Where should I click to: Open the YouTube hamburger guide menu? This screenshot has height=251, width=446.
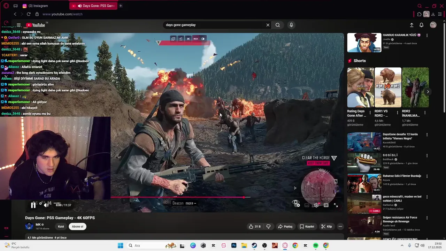[x=19, y=25]
